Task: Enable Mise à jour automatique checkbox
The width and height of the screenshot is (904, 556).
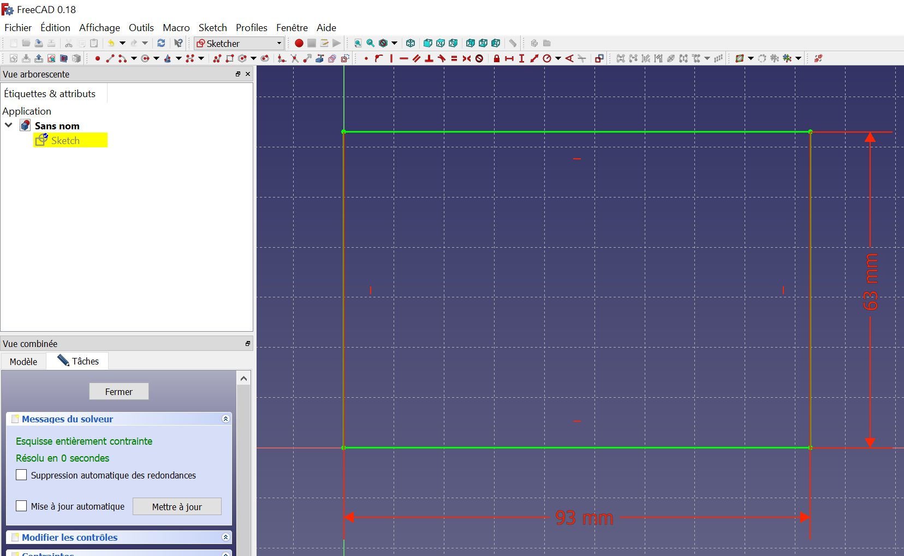Action: (21, 506)
